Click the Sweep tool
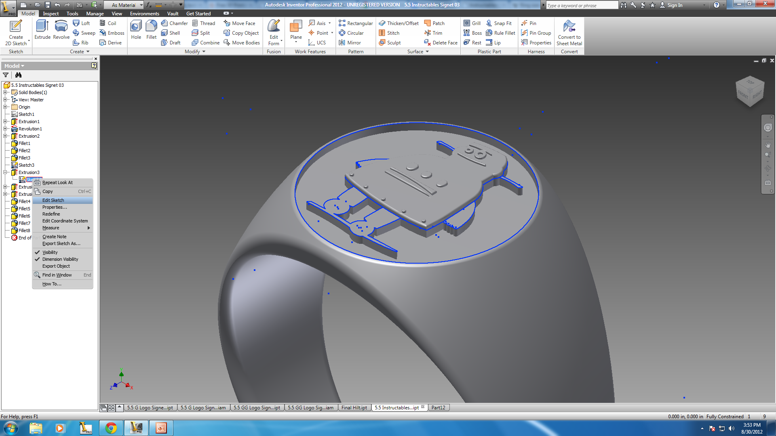 (x=84, y=33)
